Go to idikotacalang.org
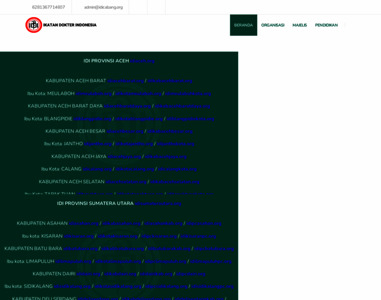The width and height of the screenshot is (381, 300). click(x=135, y=169)
